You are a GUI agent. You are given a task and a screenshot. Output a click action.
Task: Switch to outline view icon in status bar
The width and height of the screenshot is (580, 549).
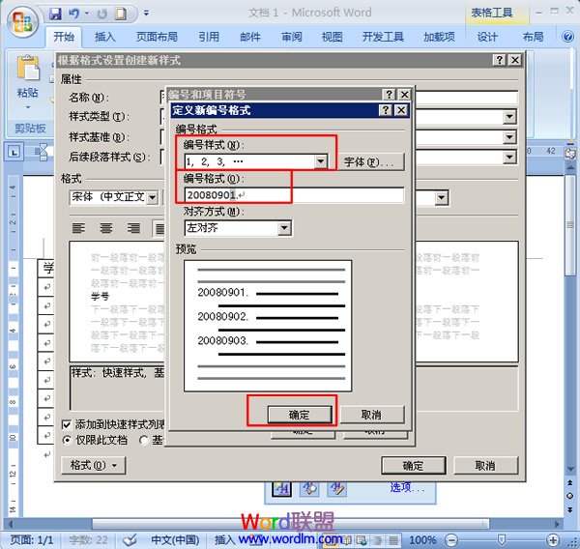pos(378,540)
